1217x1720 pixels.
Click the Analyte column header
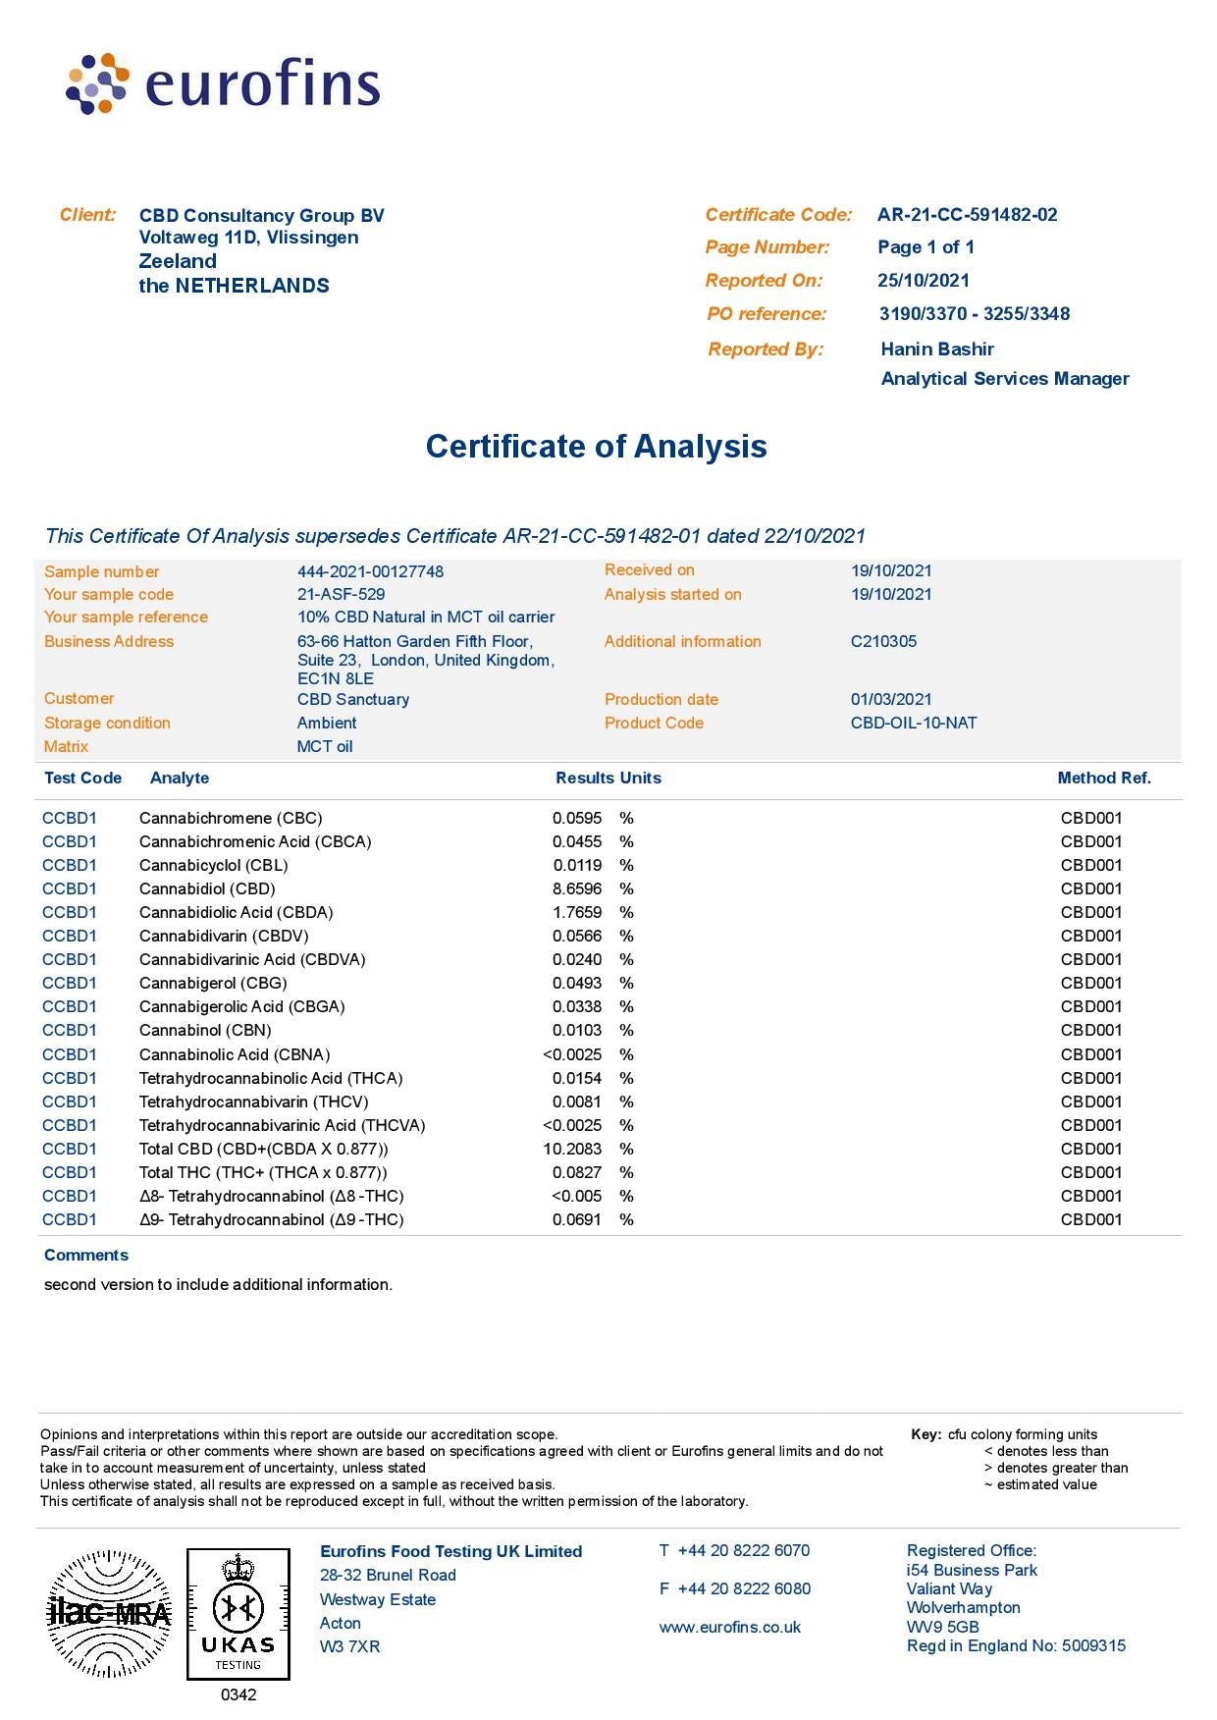pyautogui.click(x=180, y=778)
